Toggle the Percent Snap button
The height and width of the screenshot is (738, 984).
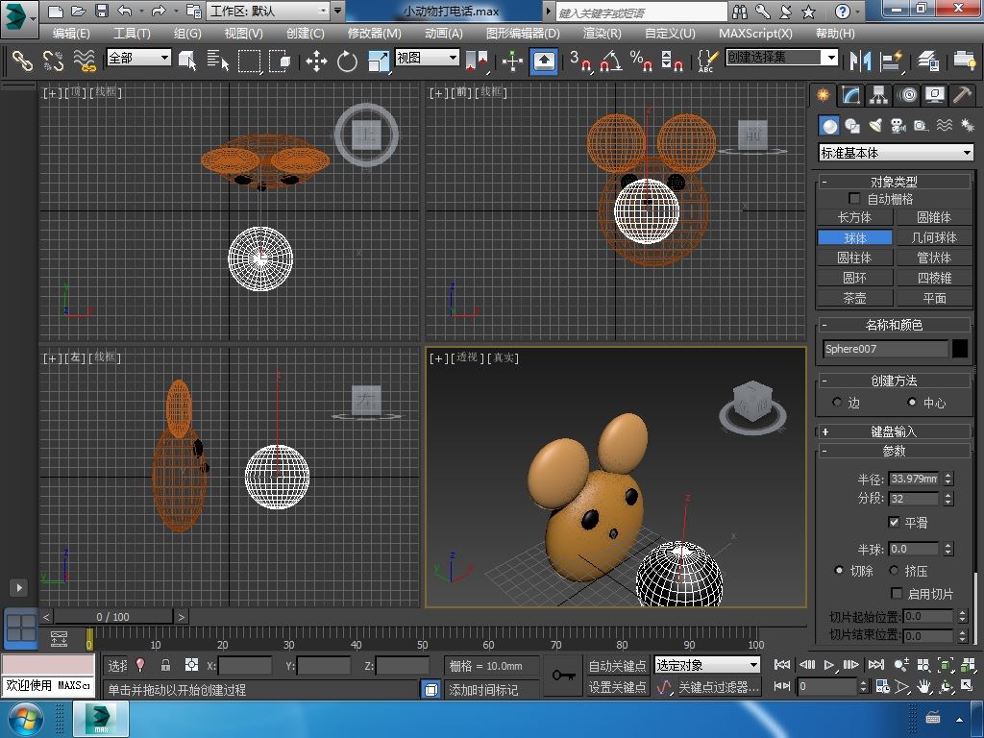pyautogui.click(x=641, y=61)
